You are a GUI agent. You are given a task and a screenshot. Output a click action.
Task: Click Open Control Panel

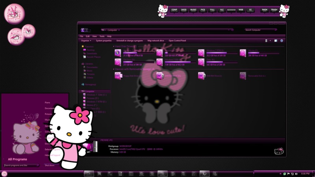coord(177,41)
